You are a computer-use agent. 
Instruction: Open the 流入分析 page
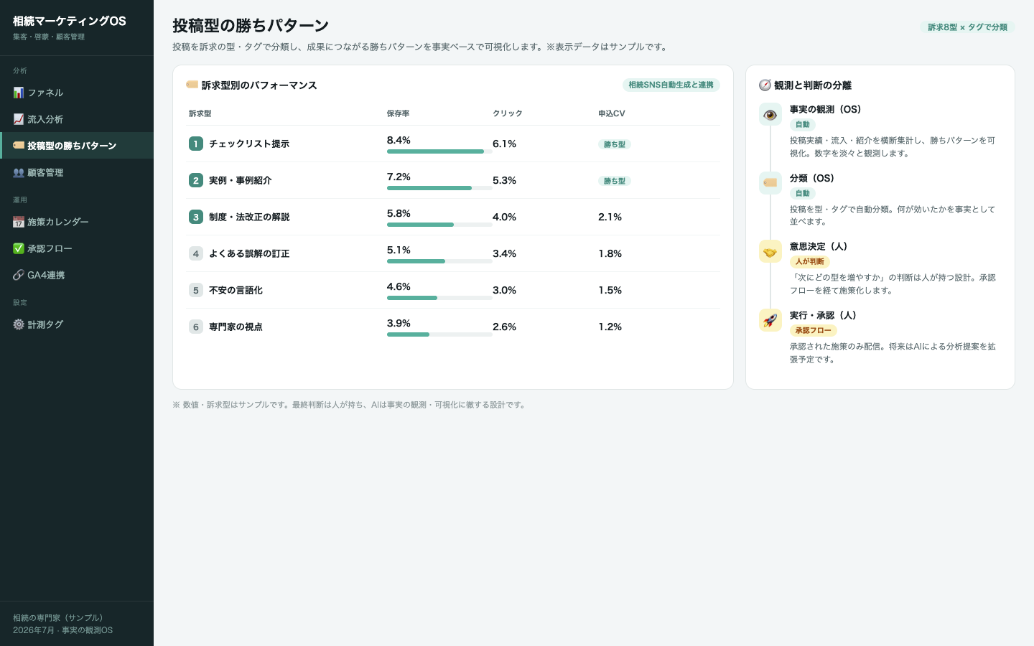coord(77,119)
